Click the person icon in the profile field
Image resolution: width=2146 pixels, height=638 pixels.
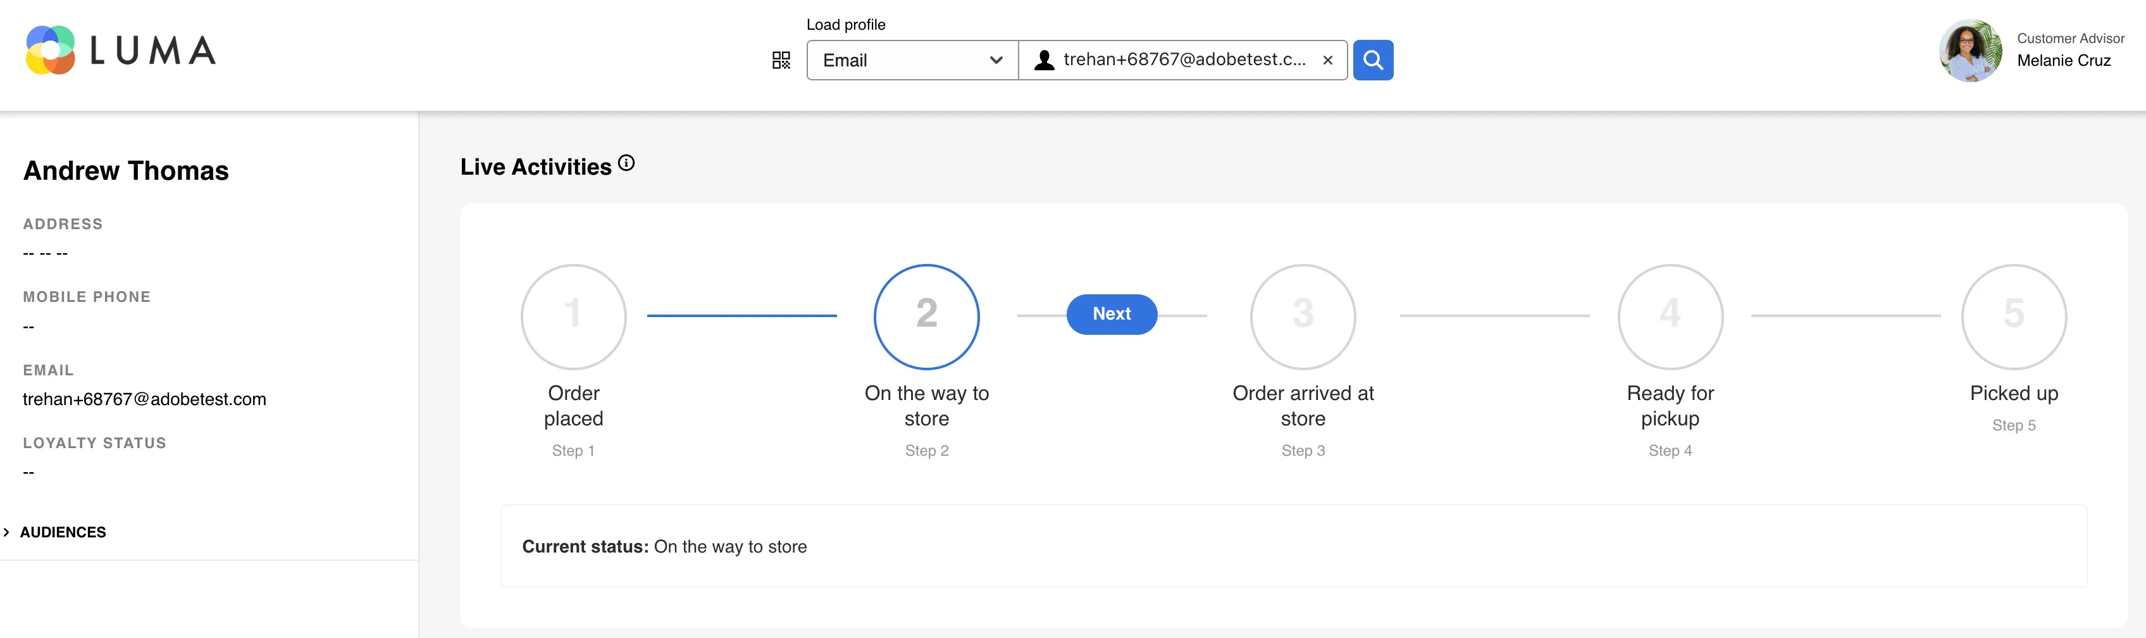coord(1044,60)
